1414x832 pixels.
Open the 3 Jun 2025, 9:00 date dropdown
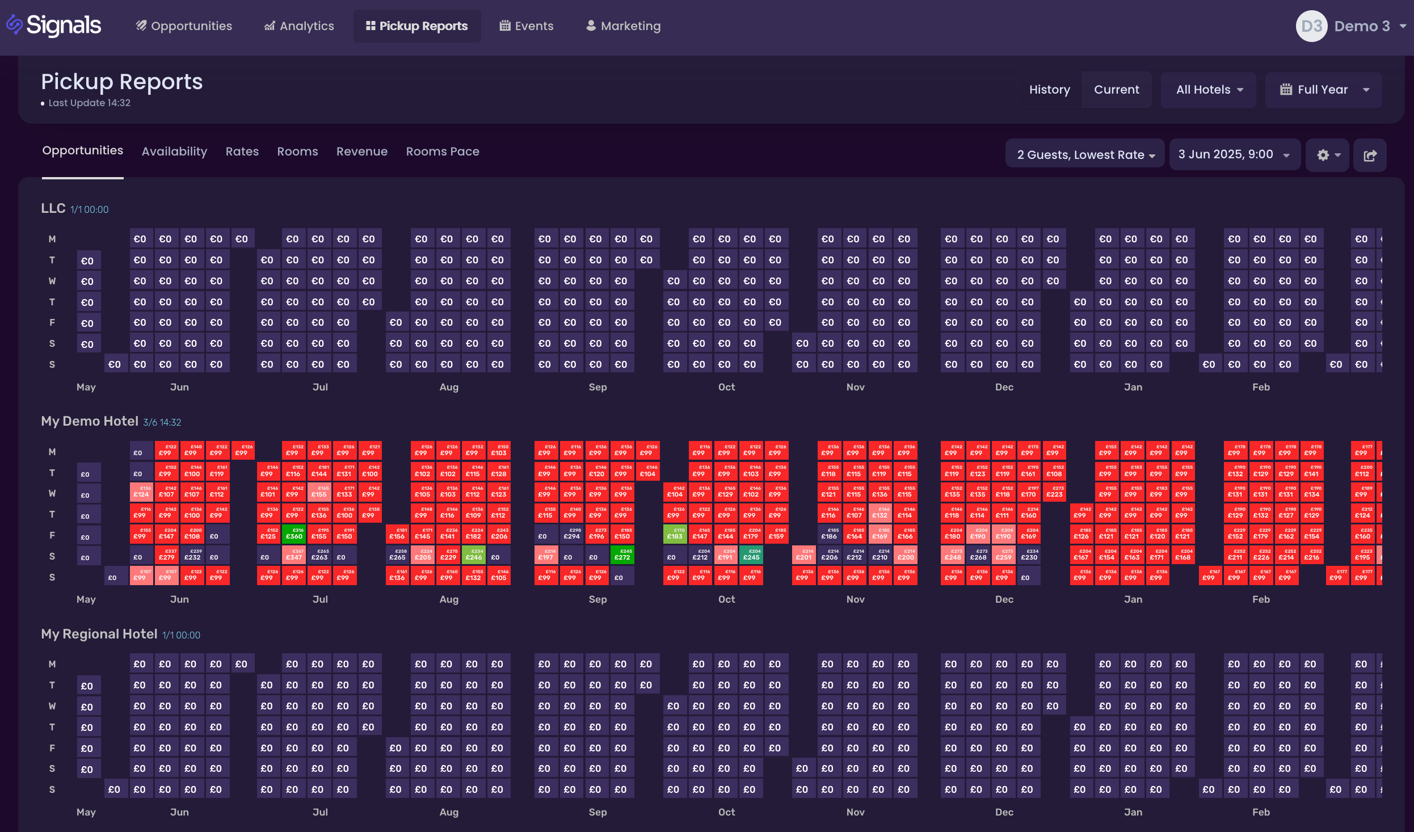point(1234,154)
